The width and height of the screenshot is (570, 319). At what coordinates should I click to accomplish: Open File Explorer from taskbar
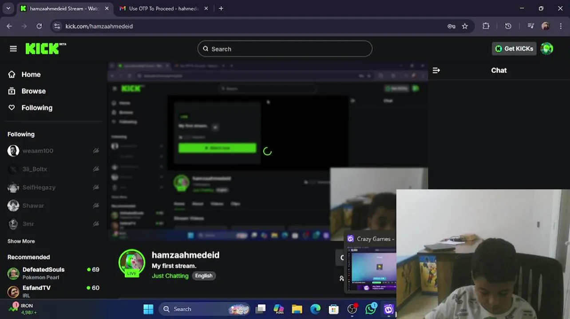(297, 309)
